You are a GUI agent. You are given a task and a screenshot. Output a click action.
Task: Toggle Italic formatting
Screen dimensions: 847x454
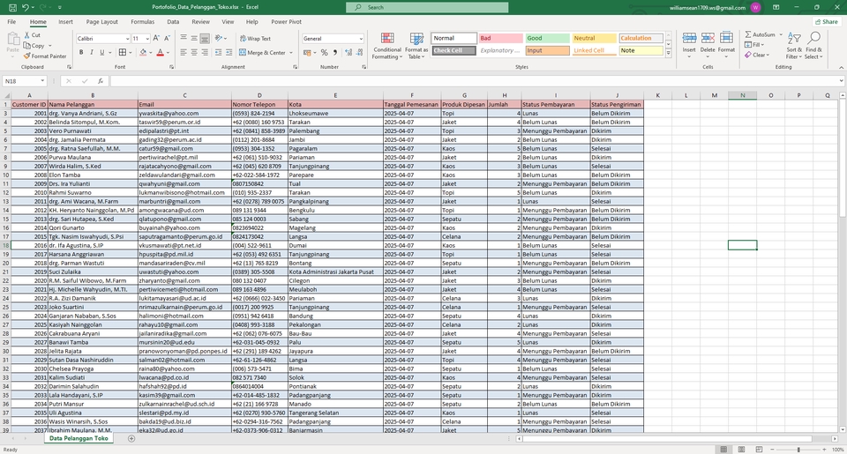pyautogui.click(x=91, y=52)
